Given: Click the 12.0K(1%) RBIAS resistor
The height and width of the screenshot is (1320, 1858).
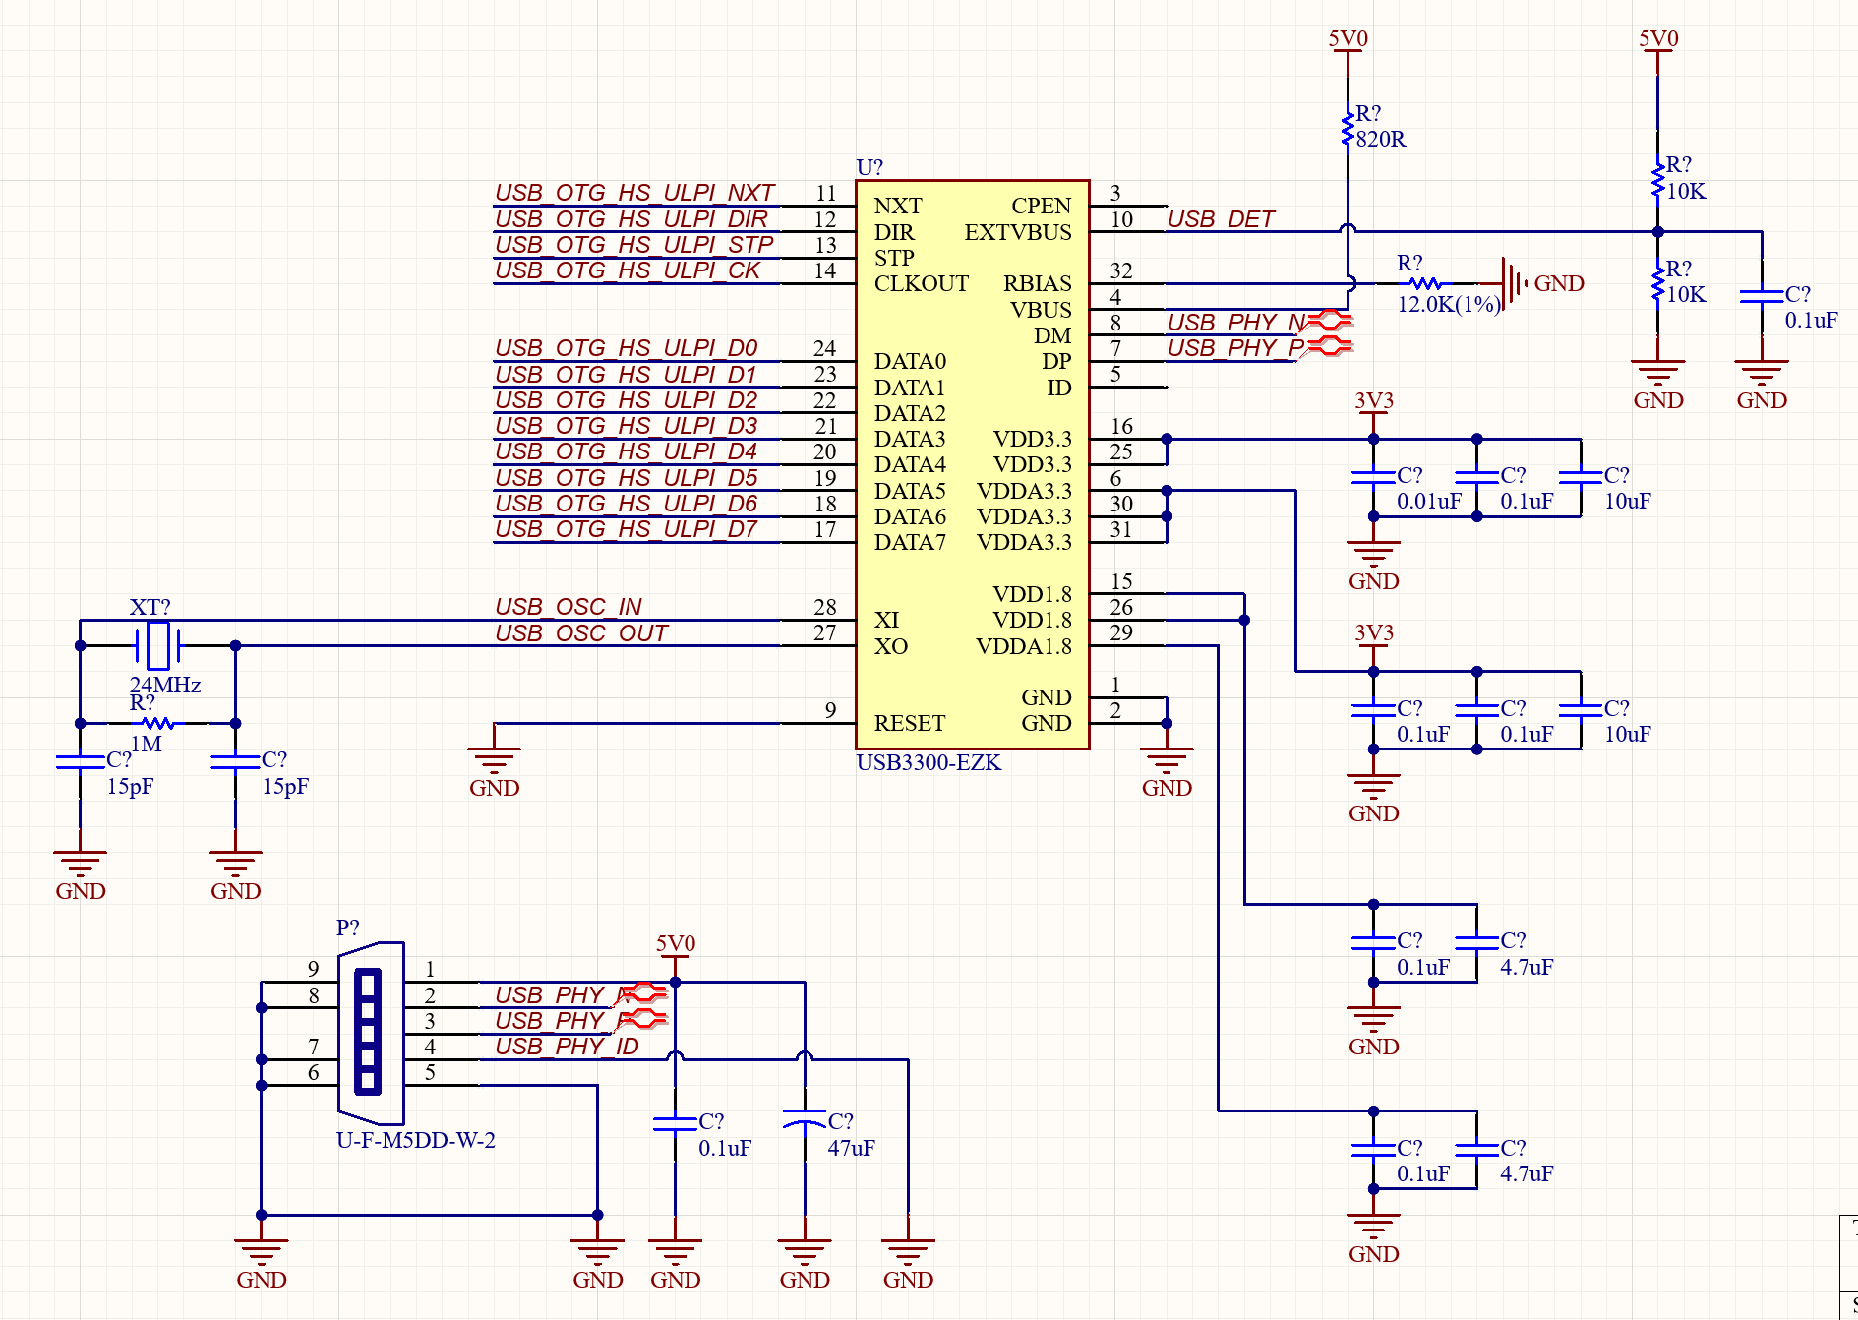Looking at the screenshot, I should point(1424,283).
